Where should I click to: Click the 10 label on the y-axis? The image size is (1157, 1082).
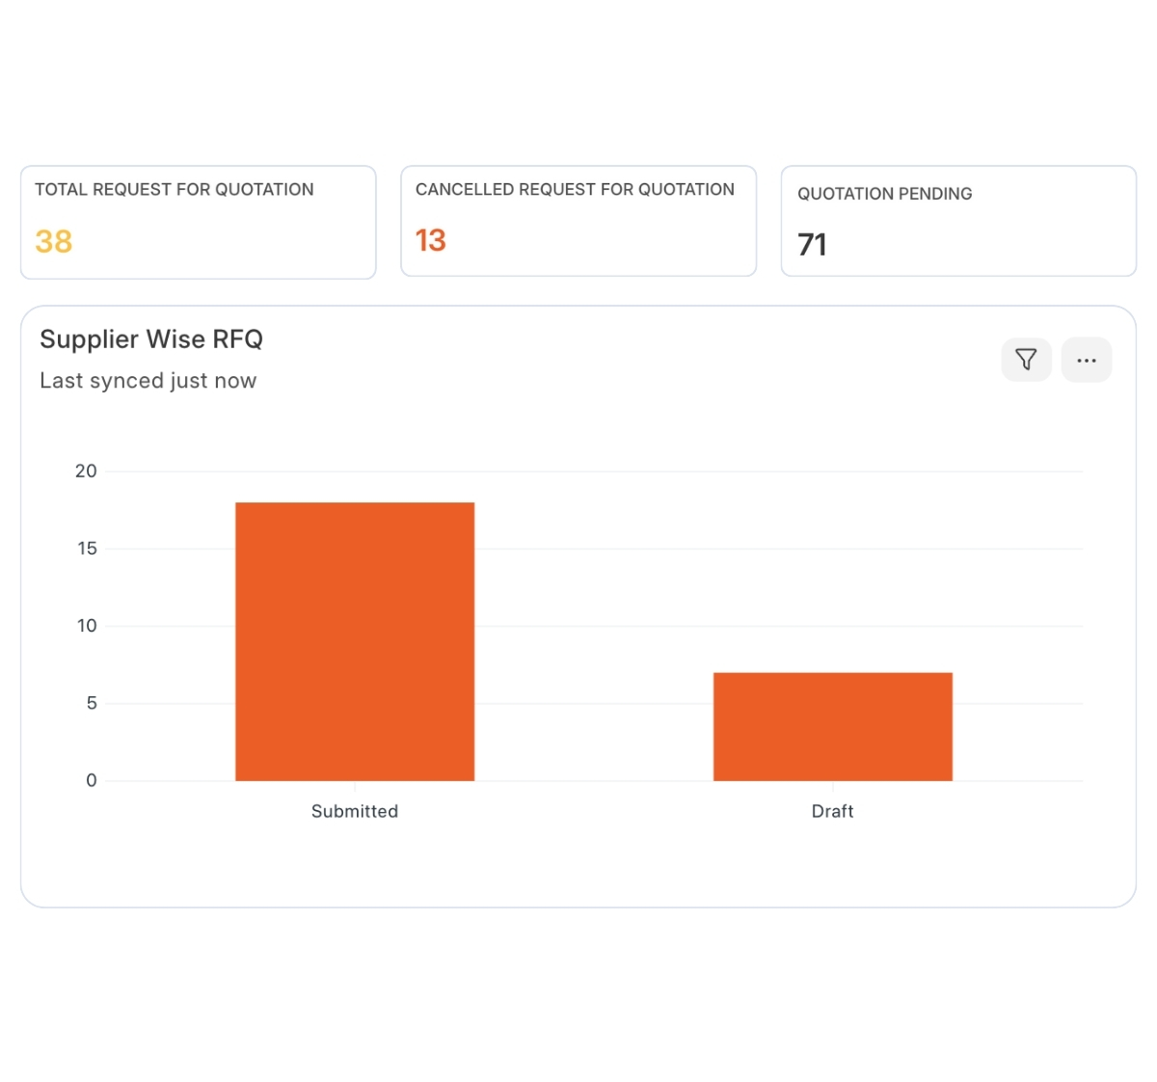[x=87, y=626]
